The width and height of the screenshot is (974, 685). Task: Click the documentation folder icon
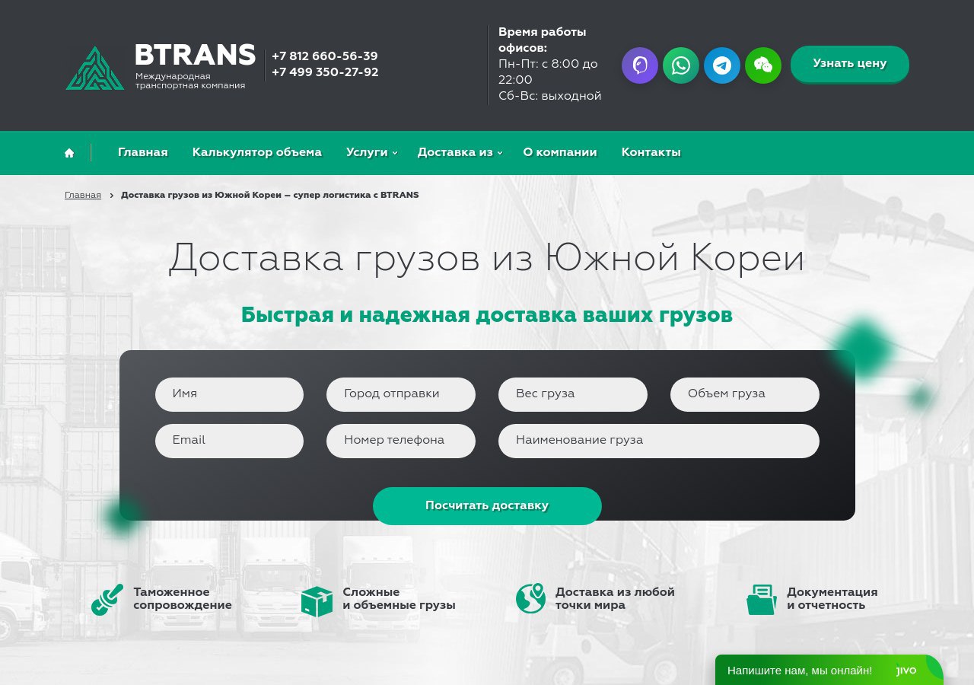point(761,599)
